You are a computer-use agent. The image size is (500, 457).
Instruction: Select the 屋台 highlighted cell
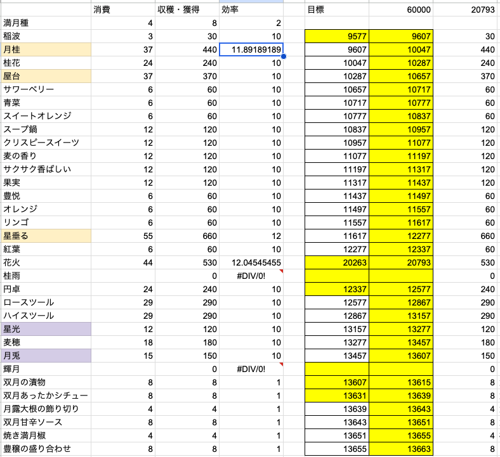[46, 76]
